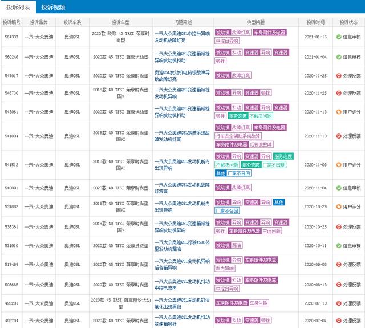The image size is (365, 328).
Task: Open complaint link 中控台异响发动机故障灯亮
Action: [182, 37]
